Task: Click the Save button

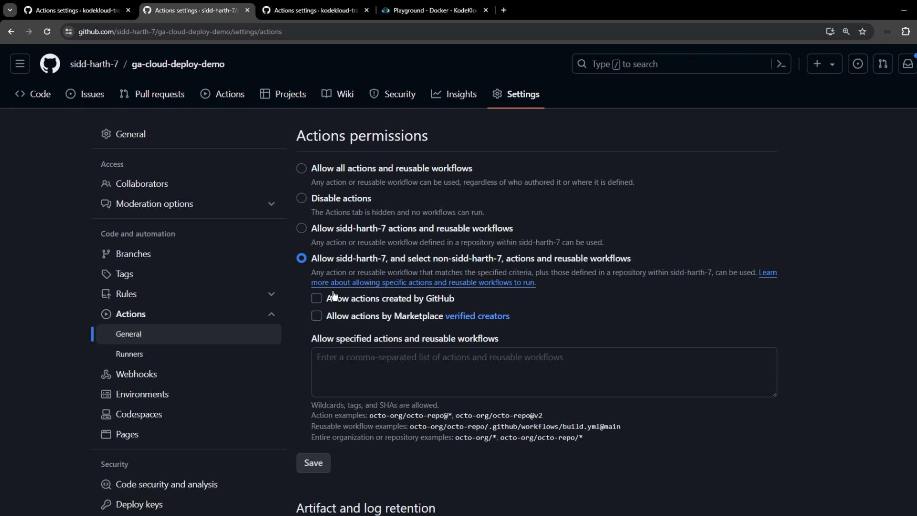Action: pyautogui.click(x=313, y=463)
